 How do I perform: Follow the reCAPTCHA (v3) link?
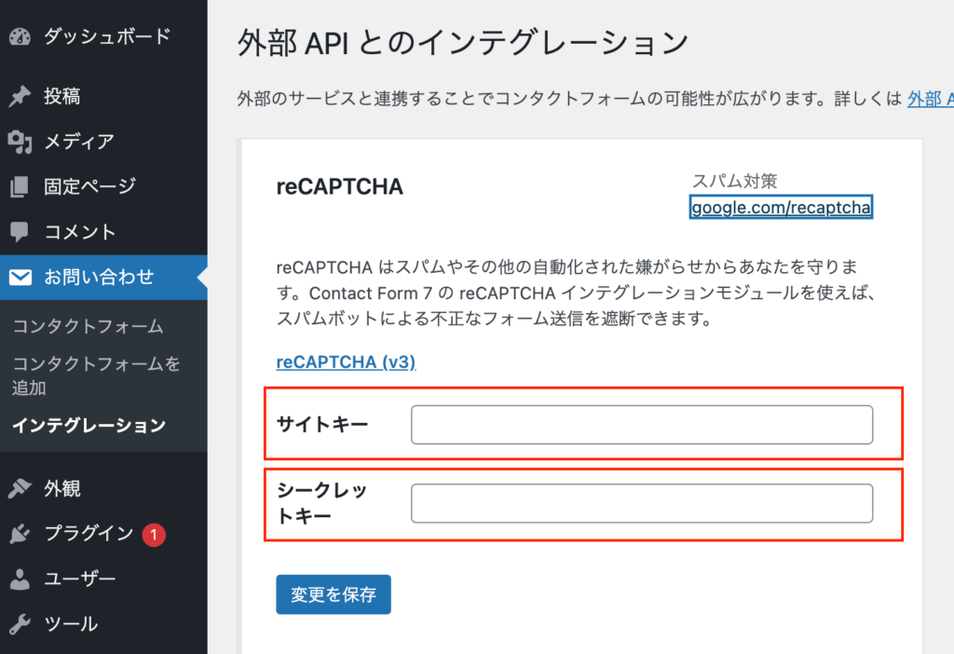pos(346,361)
